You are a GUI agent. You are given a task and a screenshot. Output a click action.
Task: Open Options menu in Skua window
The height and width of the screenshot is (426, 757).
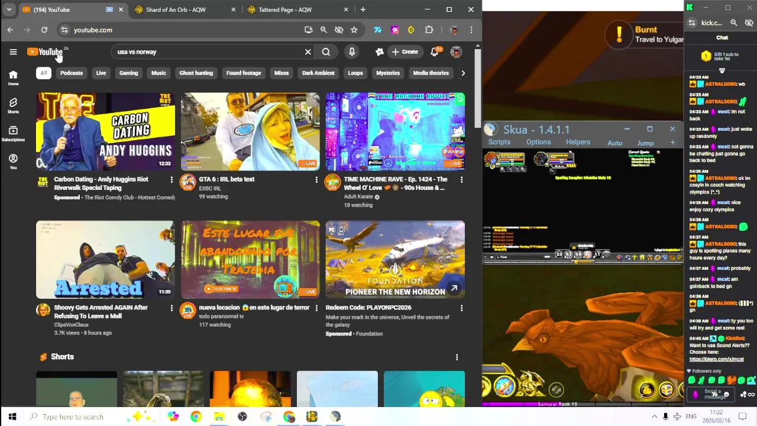pos(538,143)
